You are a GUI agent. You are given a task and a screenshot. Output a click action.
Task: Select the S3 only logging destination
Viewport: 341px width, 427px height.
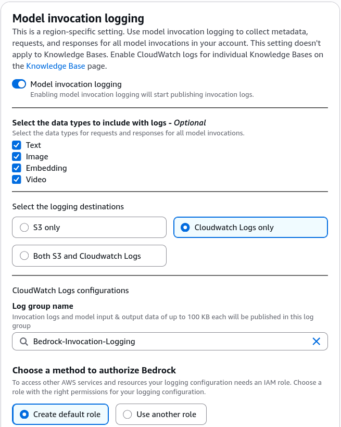[x=89, y=228]
